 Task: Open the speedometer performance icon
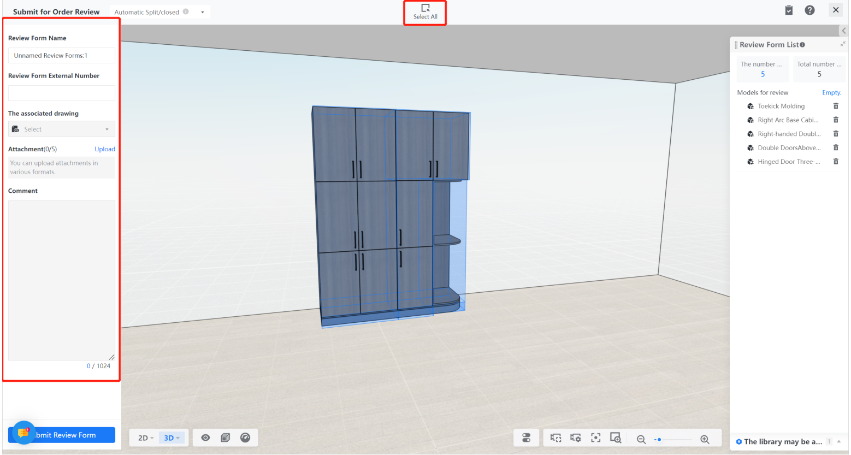pyautogui.click(x=245, y=438)
